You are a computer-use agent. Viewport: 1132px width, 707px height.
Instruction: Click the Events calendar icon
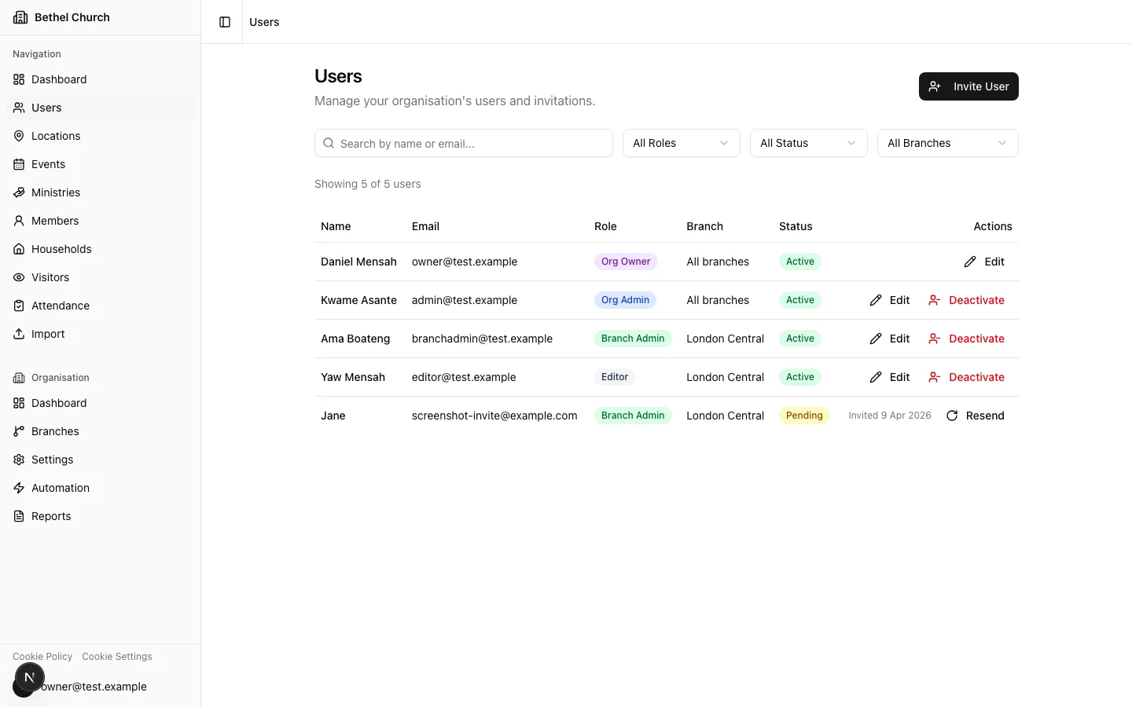click(19, 164)
